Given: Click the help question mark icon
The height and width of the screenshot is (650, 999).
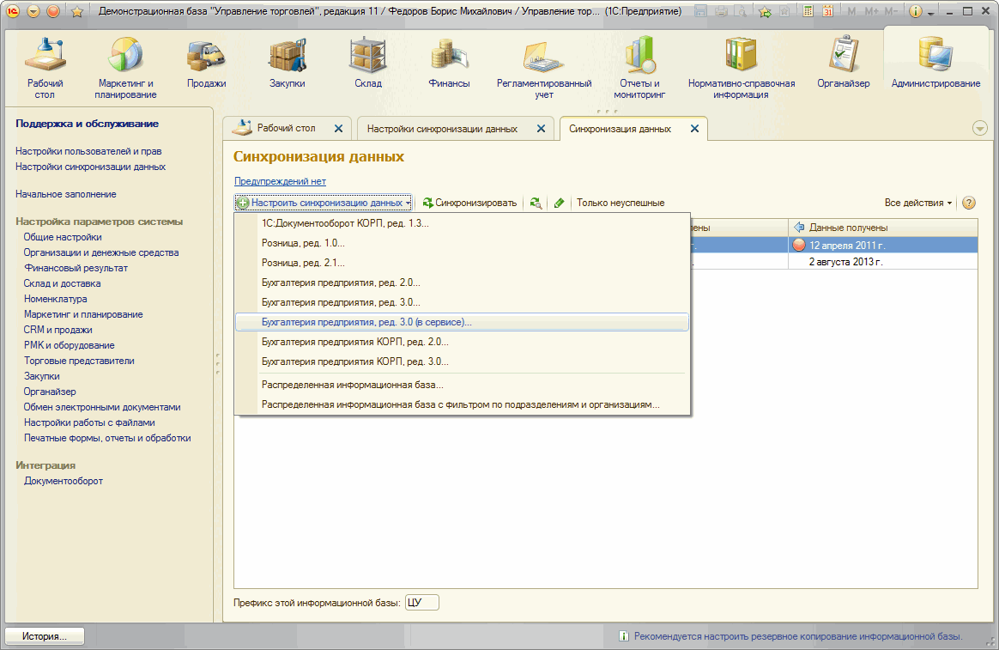Looking at the screenshot, I should (x=969, y=204).
